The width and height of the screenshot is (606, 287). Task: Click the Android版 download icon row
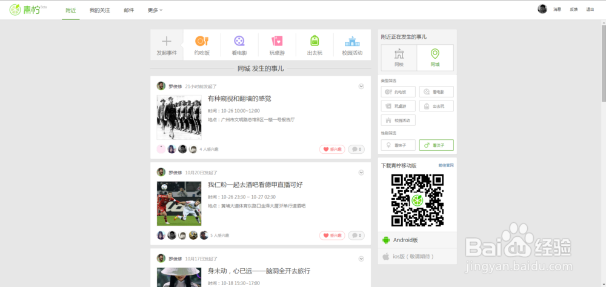(x=417, y=240)
